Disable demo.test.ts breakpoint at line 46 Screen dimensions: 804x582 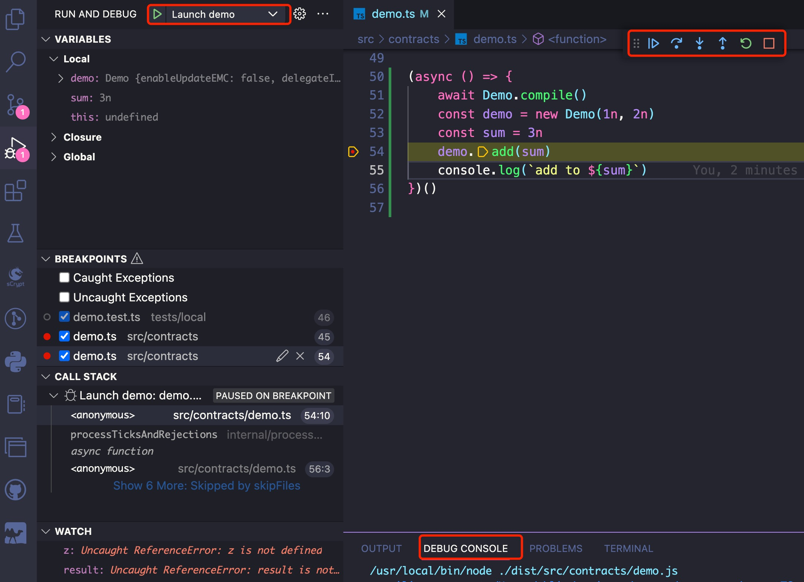pyautogui.click(x=64, y=317)
